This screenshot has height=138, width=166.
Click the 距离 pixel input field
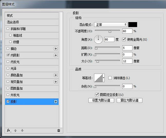pyautogui.click(x=127, y=48)
